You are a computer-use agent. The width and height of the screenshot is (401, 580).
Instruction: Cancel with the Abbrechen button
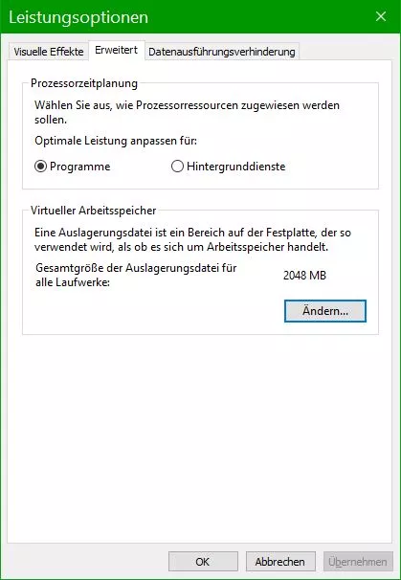pyautogui.click(x=280, y=562)
